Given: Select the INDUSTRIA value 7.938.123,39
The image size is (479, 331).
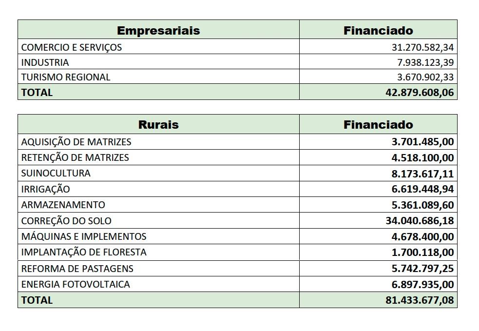Looking at the screenshot, I should pyautogui.click(x=425, y=62).
